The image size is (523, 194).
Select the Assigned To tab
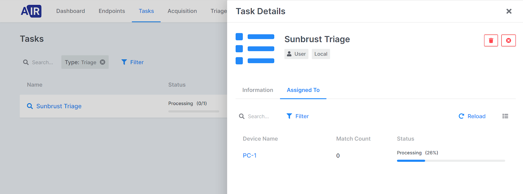(x=303, y=90)
